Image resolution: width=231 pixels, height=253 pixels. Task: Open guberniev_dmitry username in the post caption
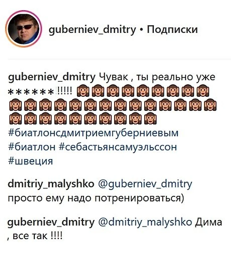pos(52,78)
